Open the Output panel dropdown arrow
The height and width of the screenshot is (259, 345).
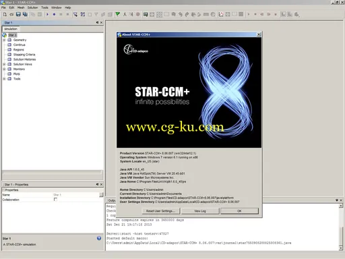337,200
